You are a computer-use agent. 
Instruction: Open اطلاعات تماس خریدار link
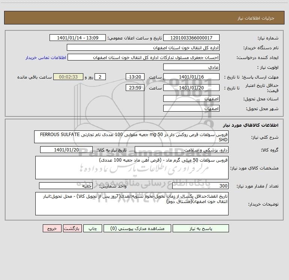(x=46, y=58)
